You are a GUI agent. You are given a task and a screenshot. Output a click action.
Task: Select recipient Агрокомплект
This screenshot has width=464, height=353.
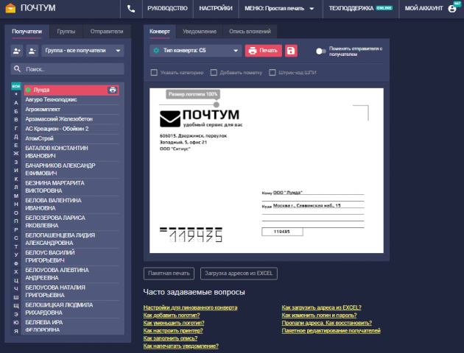click(x=71, y=110)
